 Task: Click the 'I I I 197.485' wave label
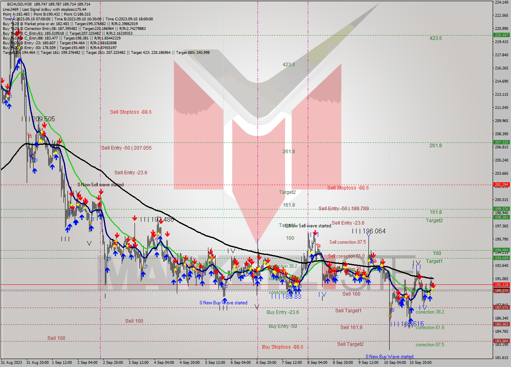(x=156, y=219)
